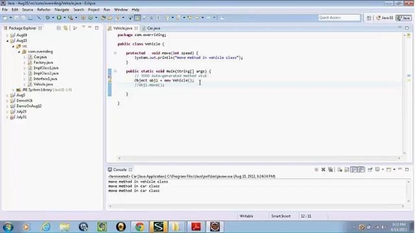Select ImplClass1.java in Package Explorer

[46, 68]
